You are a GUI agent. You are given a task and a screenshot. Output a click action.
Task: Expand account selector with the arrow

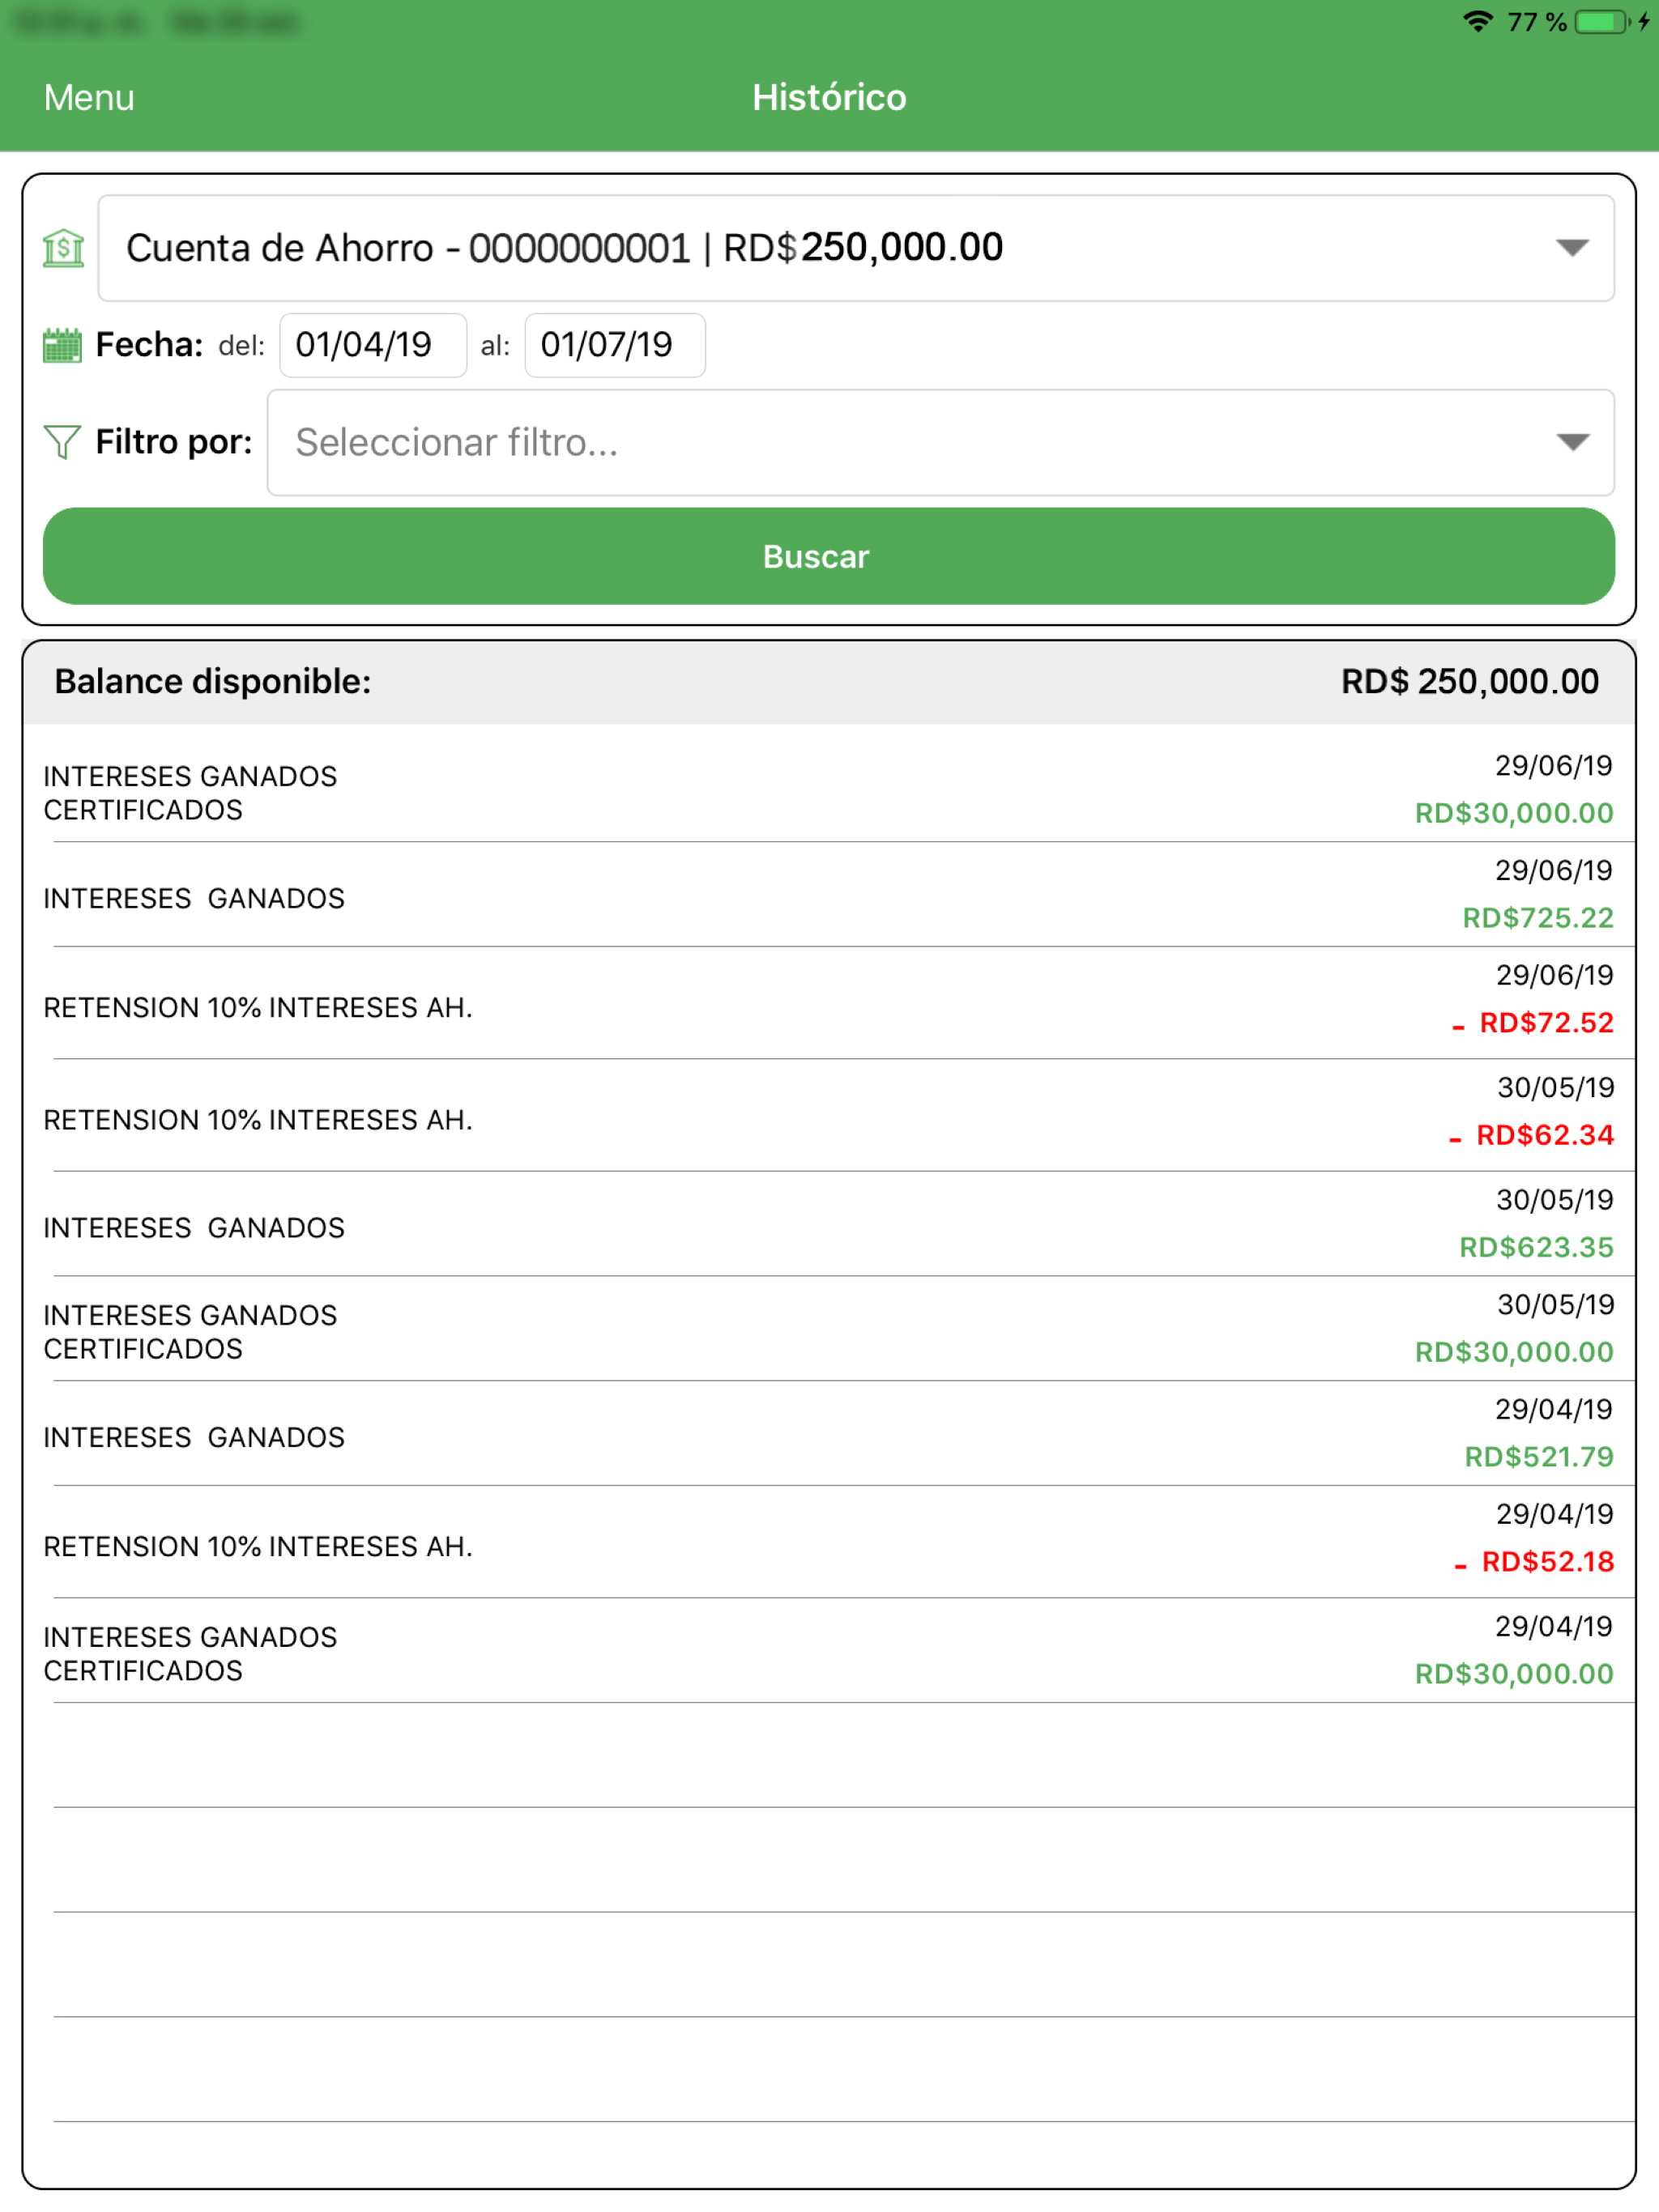[x=1572, y=248]
